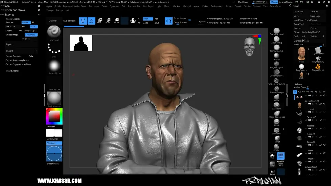The image size is (331, 186).
Task: Select the Pinch brush
Action: 277,123
